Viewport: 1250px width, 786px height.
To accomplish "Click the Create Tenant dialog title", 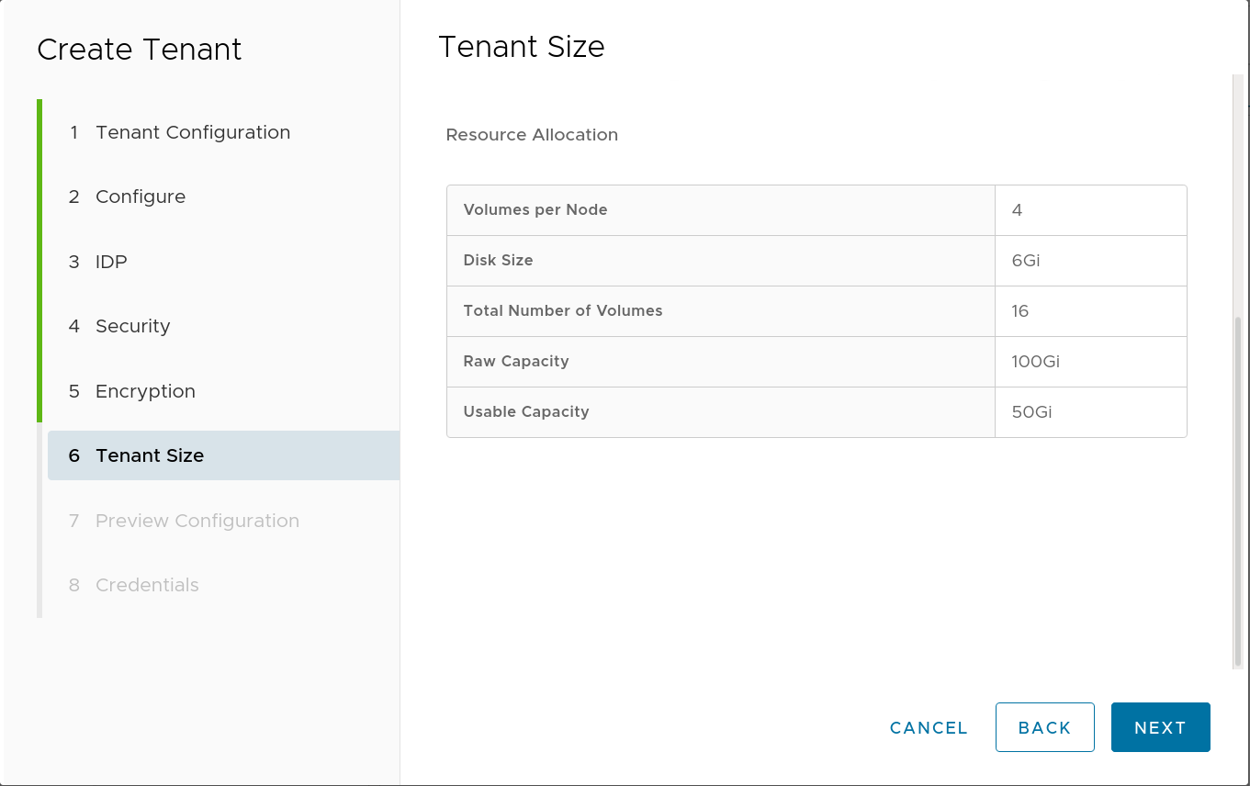I will pyautogui.click(x=139, y=51).
